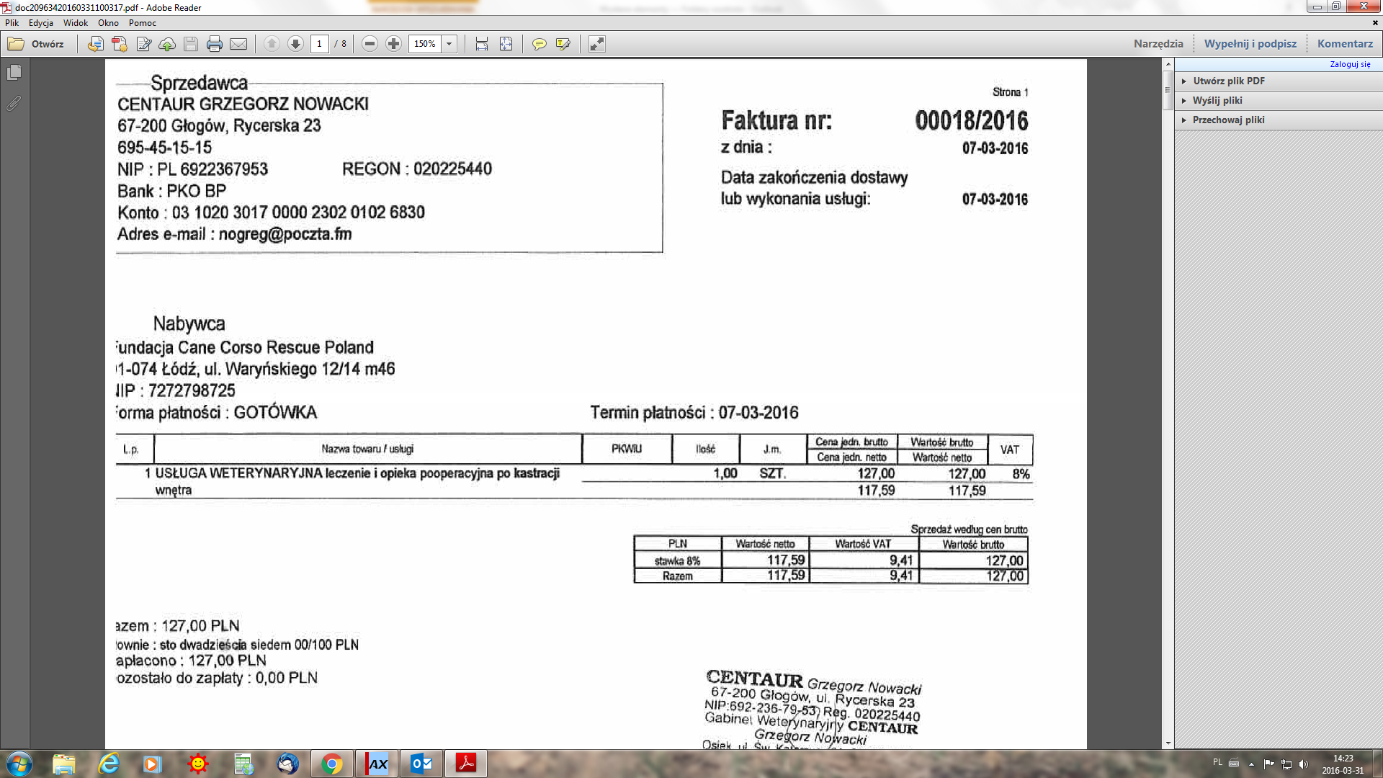This screenshot has width=1383, height=778.
Task: Open the Edycja menu
Action: coord(41,23)
